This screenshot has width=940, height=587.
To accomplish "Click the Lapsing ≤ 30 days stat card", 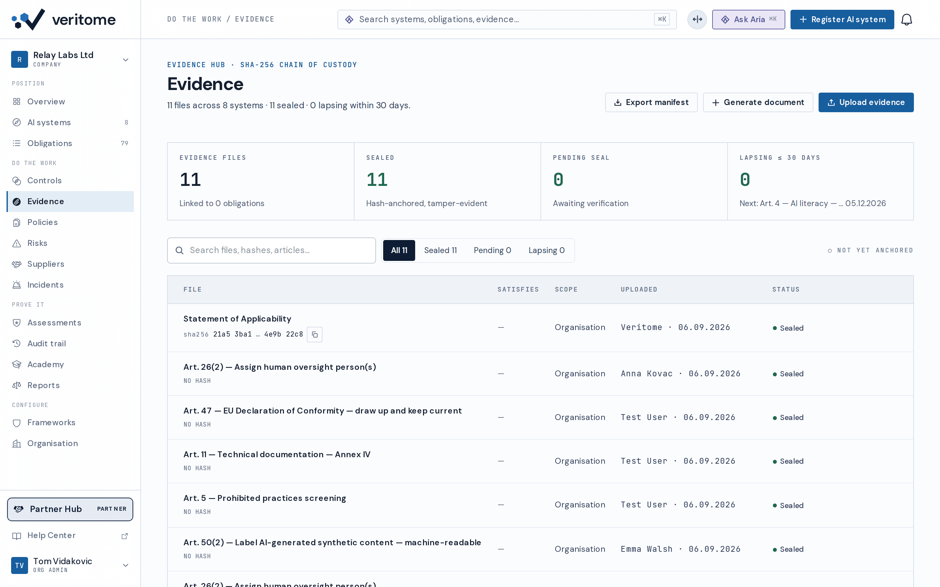I will click(x=820, y=181).
